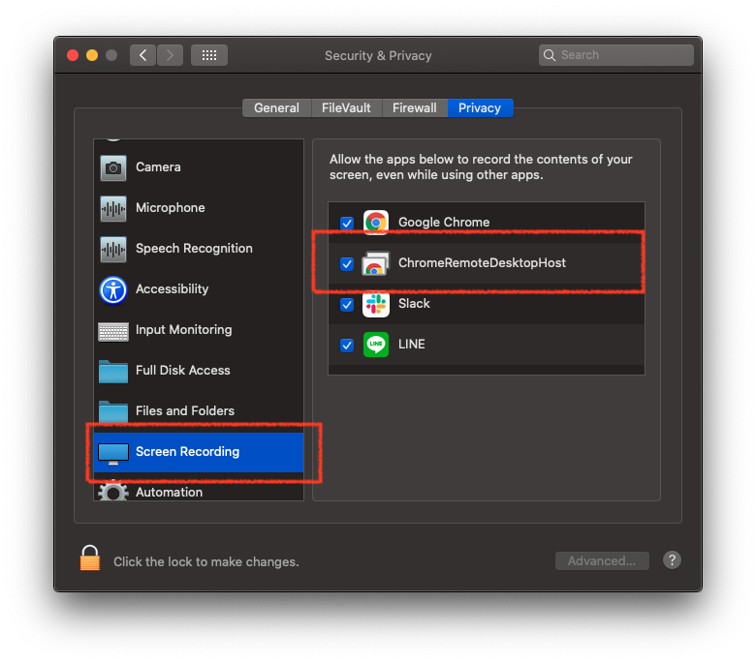Select Files and Folders category
Image resolution: width=756 pixels, height=663 pixels.
[184, 411]
